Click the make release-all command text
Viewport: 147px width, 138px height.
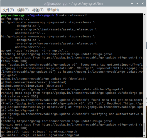(x=73, y=15)
